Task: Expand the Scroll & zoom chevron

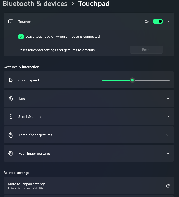Action: point(168,117)
